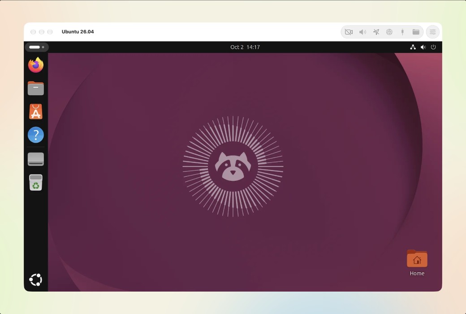
Task: Open Activities workspace indicator
Action: [x=37, y=47]
